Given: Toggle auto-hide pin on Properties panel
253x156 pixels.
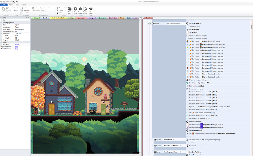Looking at the screenshot, I should click(x=26, y=18).
